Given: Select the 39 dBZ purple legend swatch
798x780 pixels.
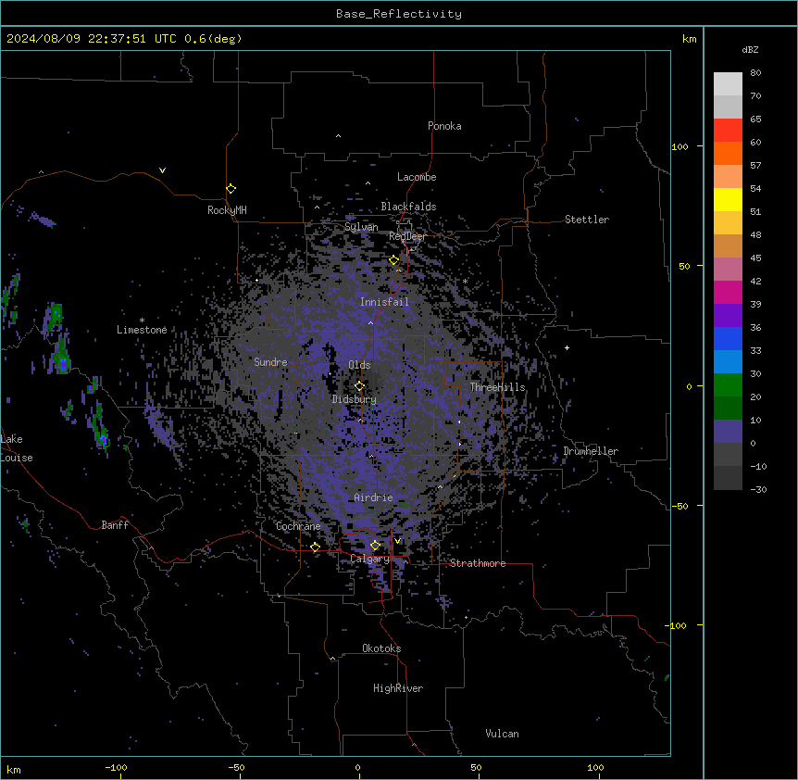Looking at the screenshot, I should (728, 316).
